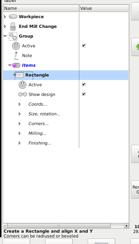Expand the Size, rotation... section
139x244 pixels.
pyautogui.click(x=19, y=114)
